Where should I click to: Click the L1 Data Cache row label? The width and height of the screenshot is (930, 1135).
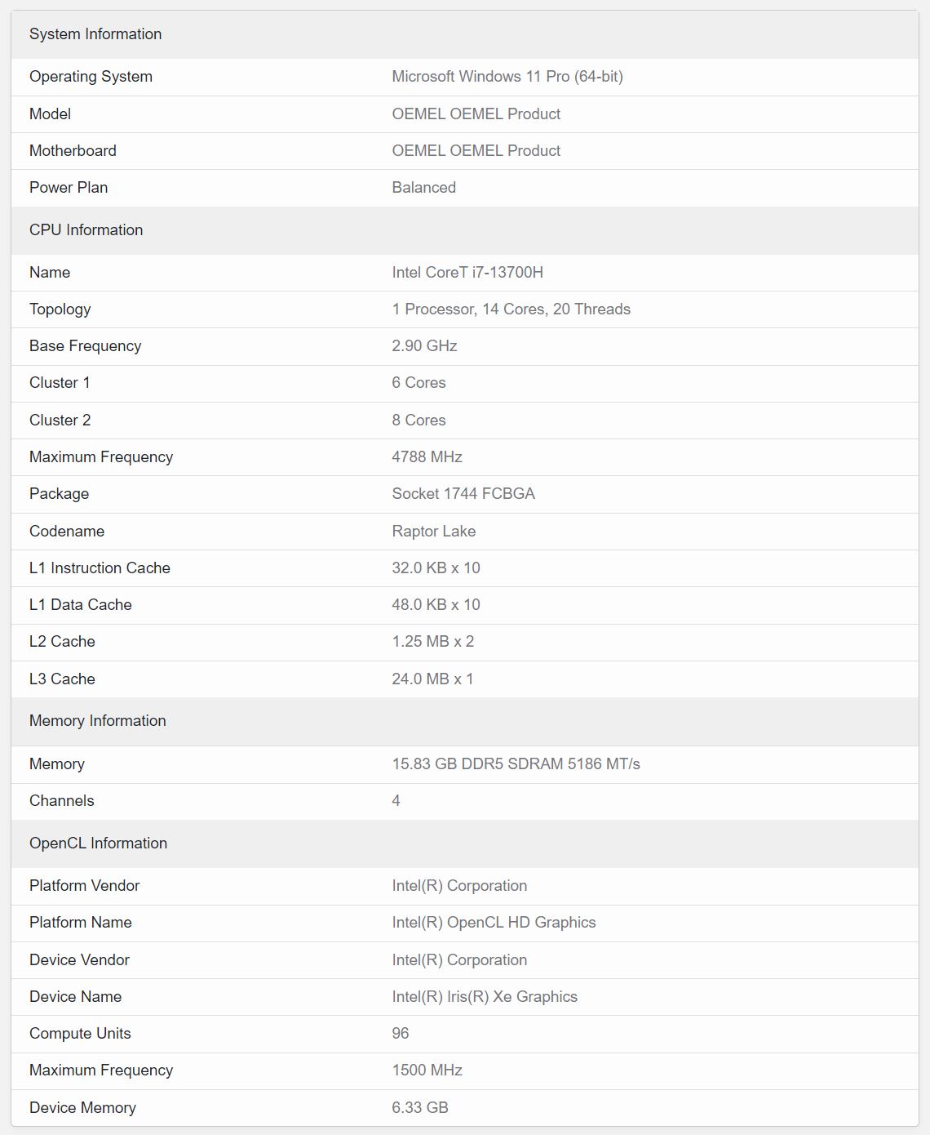pos(80,605)
